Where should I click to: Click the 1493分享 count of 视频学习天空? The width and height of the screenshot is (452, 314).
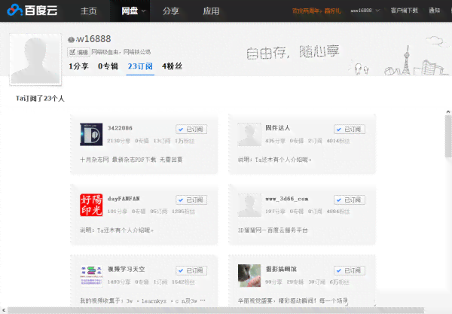pos(119,282)
